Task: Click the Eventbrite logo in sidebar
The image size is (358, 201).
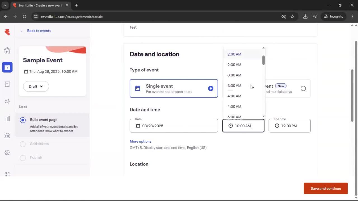Action: 7,32
